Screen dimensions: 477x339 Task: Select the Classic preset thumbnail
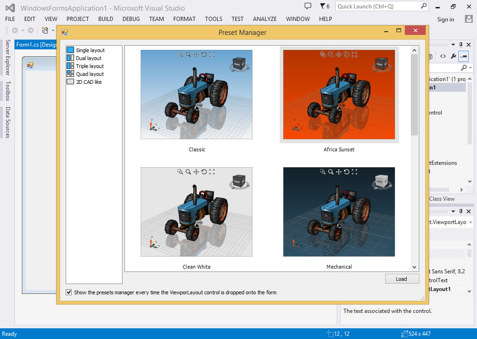(197, 95)
